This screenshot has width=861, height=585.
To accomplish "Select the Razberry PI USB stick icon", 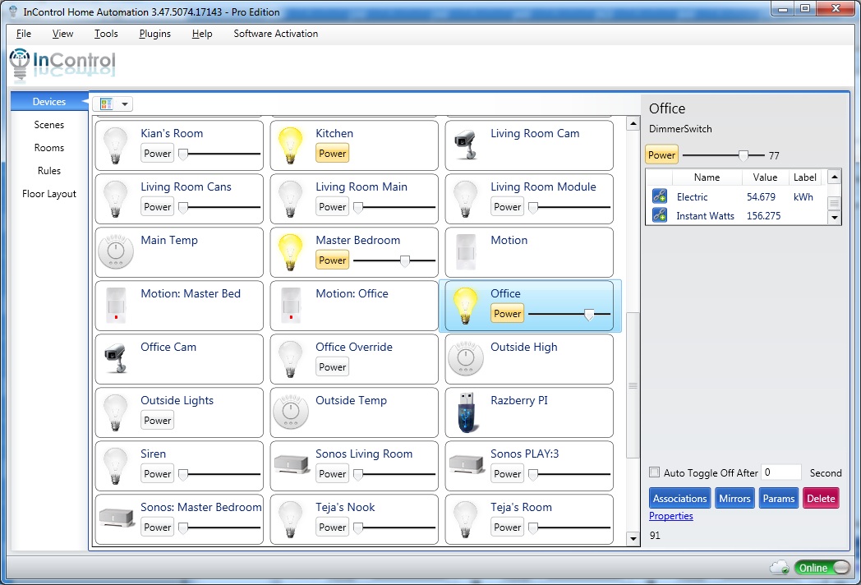I will click(x=465, y=412).
